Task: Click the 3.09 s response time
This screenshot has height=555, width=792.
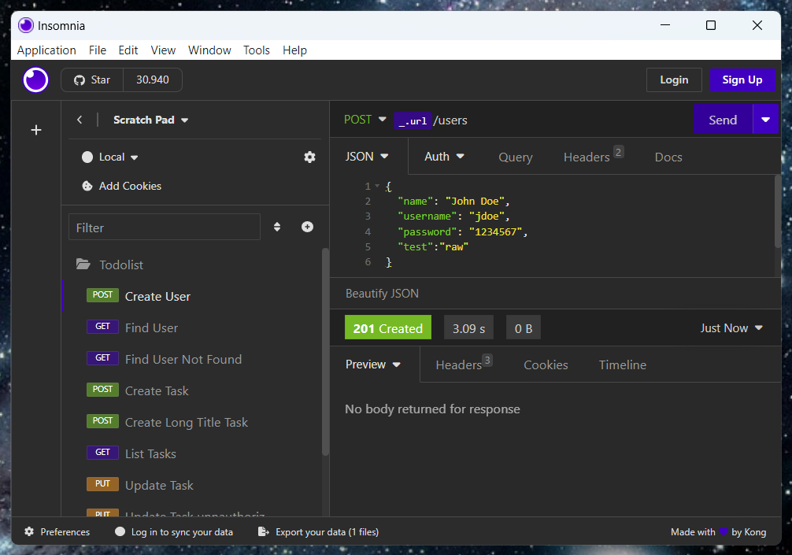Action: 468,327
